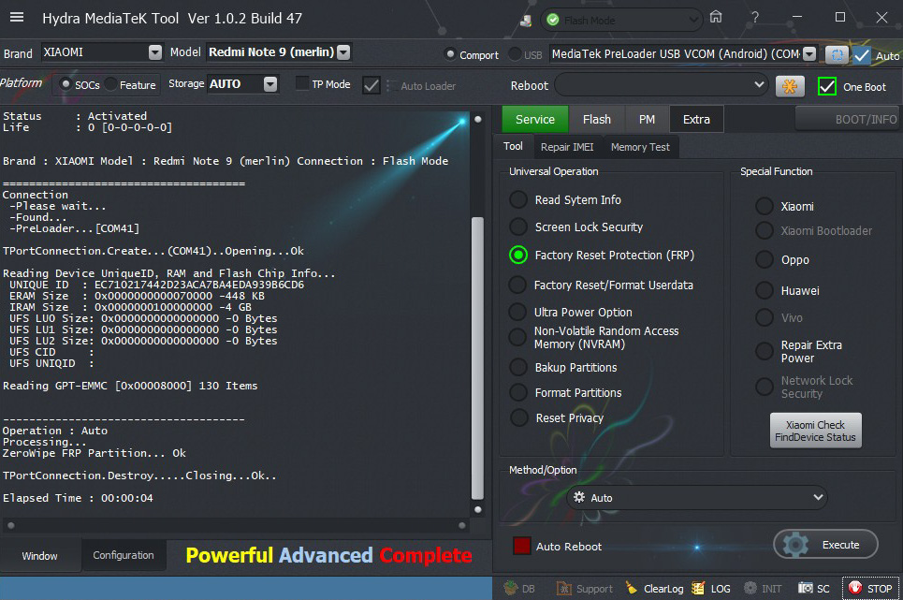The image size is (903, 600).
Task: Click the home icon in the title bar
Action: 716,17
